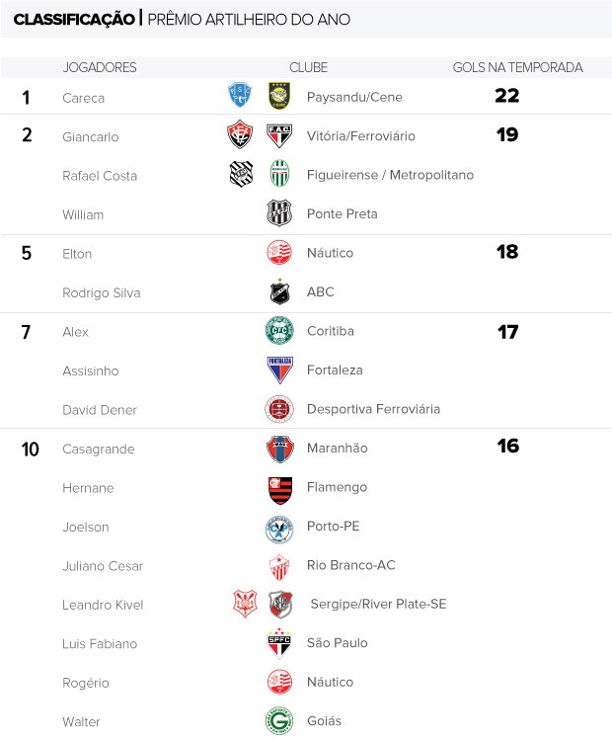This screenshot has height=741, width=612.
Task: Click the 22 goals number
Action: click(x=507, y=96)
